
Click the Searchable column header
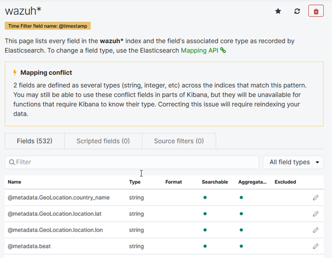coord(215,182)
